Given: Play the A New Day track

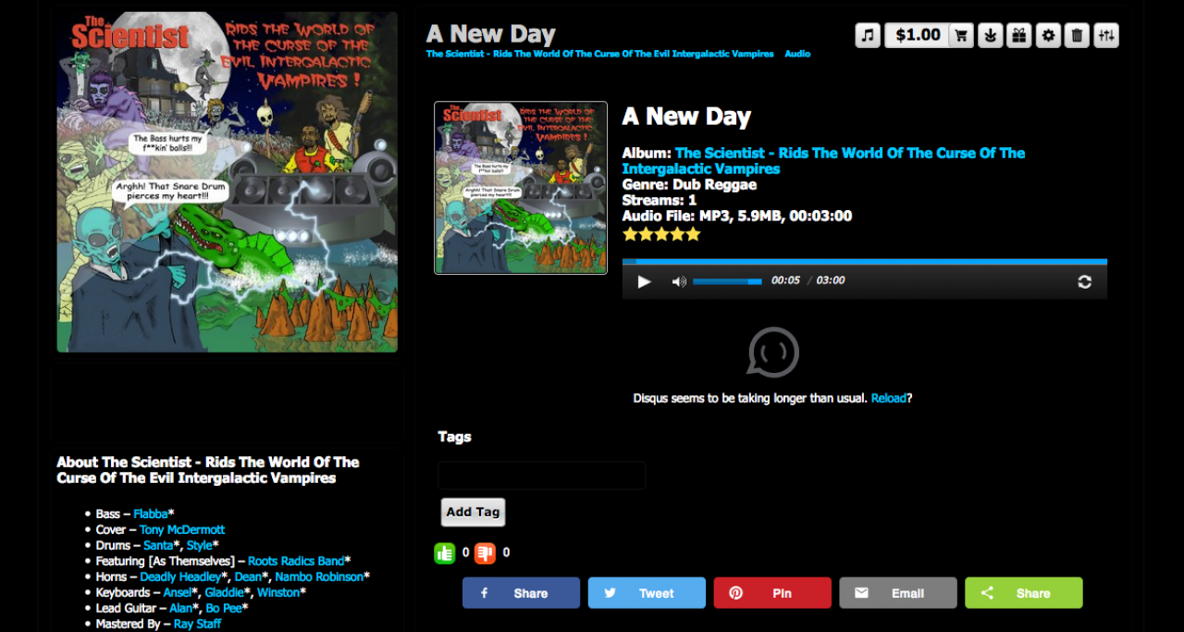Looking at the screenshot, I should click(644, 281).
